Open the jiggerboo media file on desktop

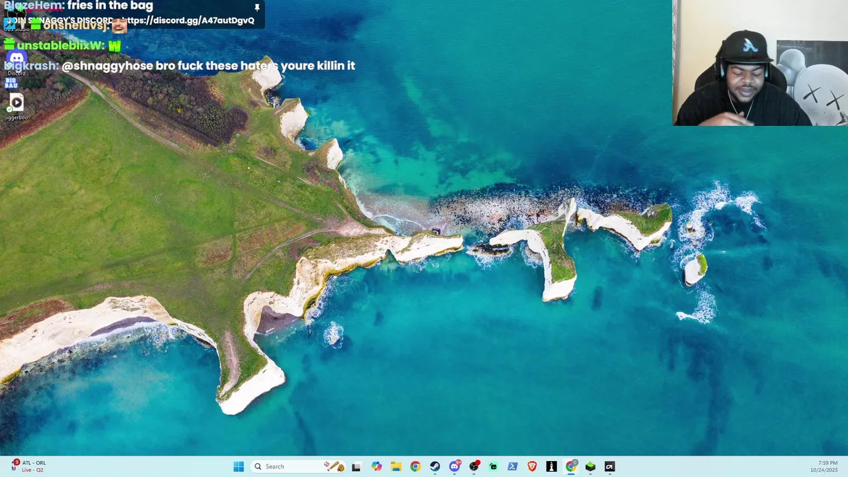(17, 107)
